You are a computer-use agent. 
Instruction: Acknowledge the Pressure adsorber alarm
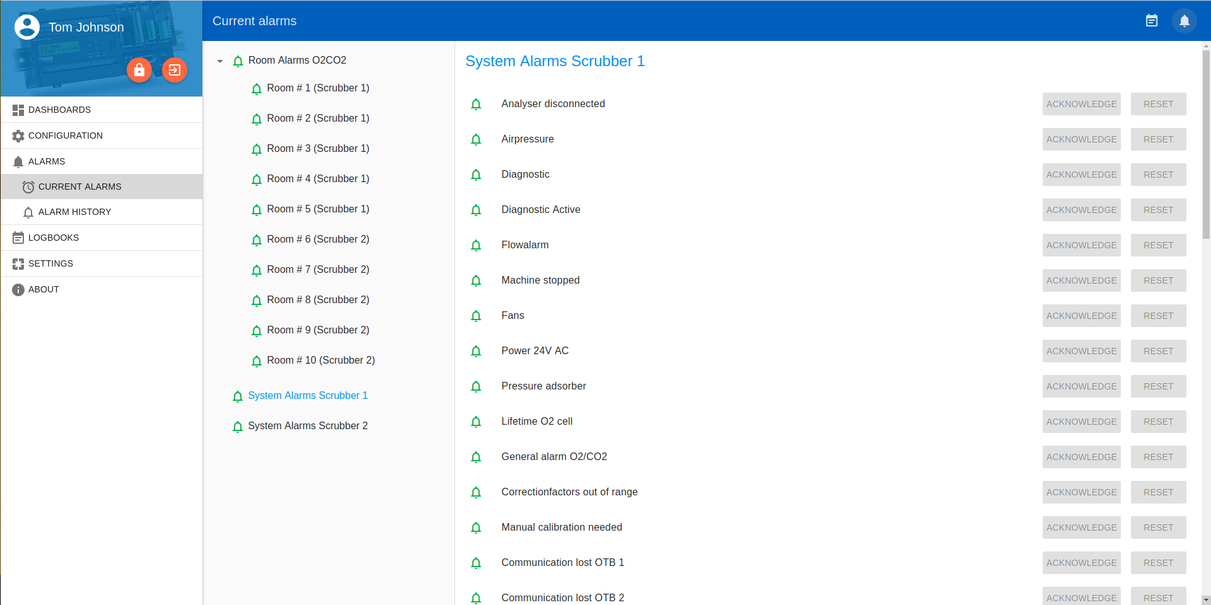click(x=1081, y=386)
